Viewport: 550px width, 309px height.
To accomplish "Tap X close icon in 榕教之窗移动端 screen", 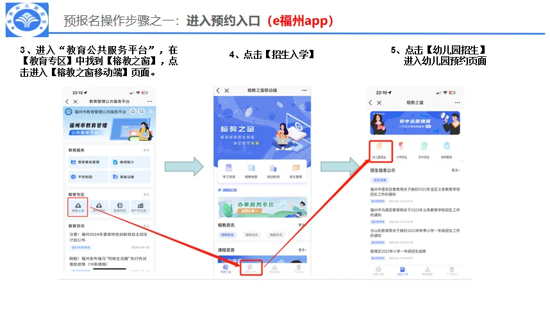I will (226, 90).
